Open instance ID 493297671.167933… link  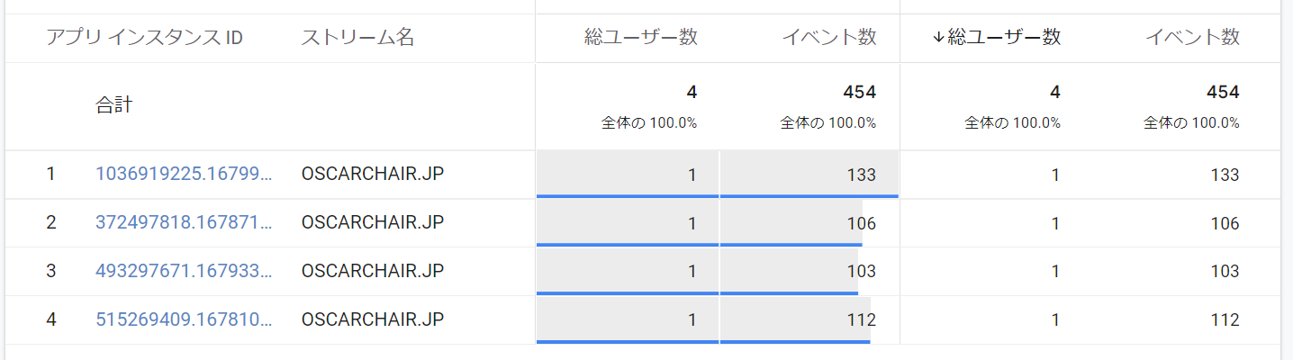pos(184,271)
